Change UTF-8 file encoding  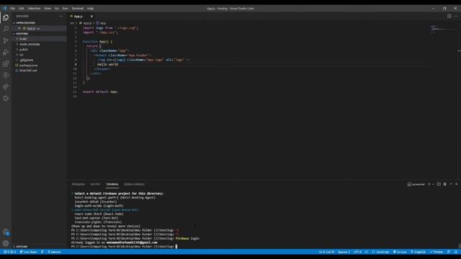(357, 252)
